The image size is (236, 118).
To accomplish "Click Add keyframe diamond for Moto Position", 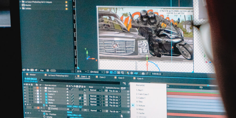I will click(28, 104).
